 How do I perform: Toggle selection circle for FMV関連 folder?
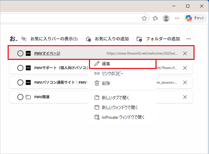(20, 97)
